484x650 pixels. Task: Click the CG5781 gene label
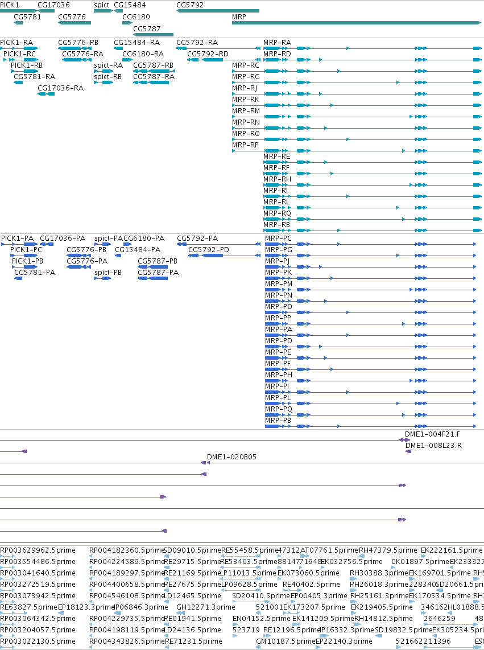pyautogui.click(x=27, y=17)
